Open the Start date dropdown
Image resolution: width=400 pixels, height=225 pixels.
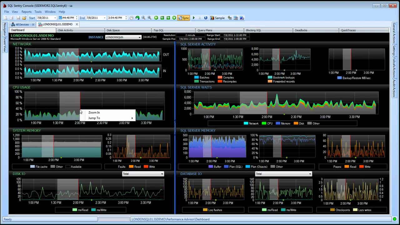click(x=55, y=18)
